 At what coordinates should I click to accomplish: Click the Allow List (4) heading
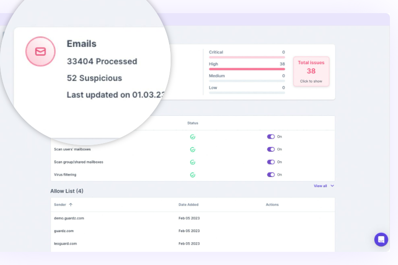point(67,191)
